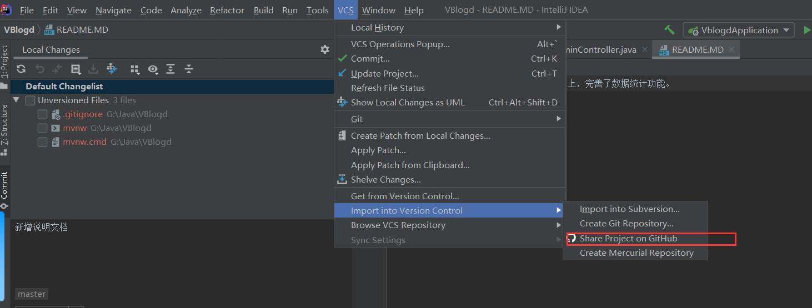Click Collapse All icon in changes toolbar
This screenshot has height=308, width=812.
click(189, 69)
